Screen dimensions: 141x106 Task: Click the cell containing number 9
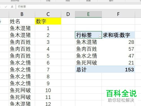click(x=48, y=83)
